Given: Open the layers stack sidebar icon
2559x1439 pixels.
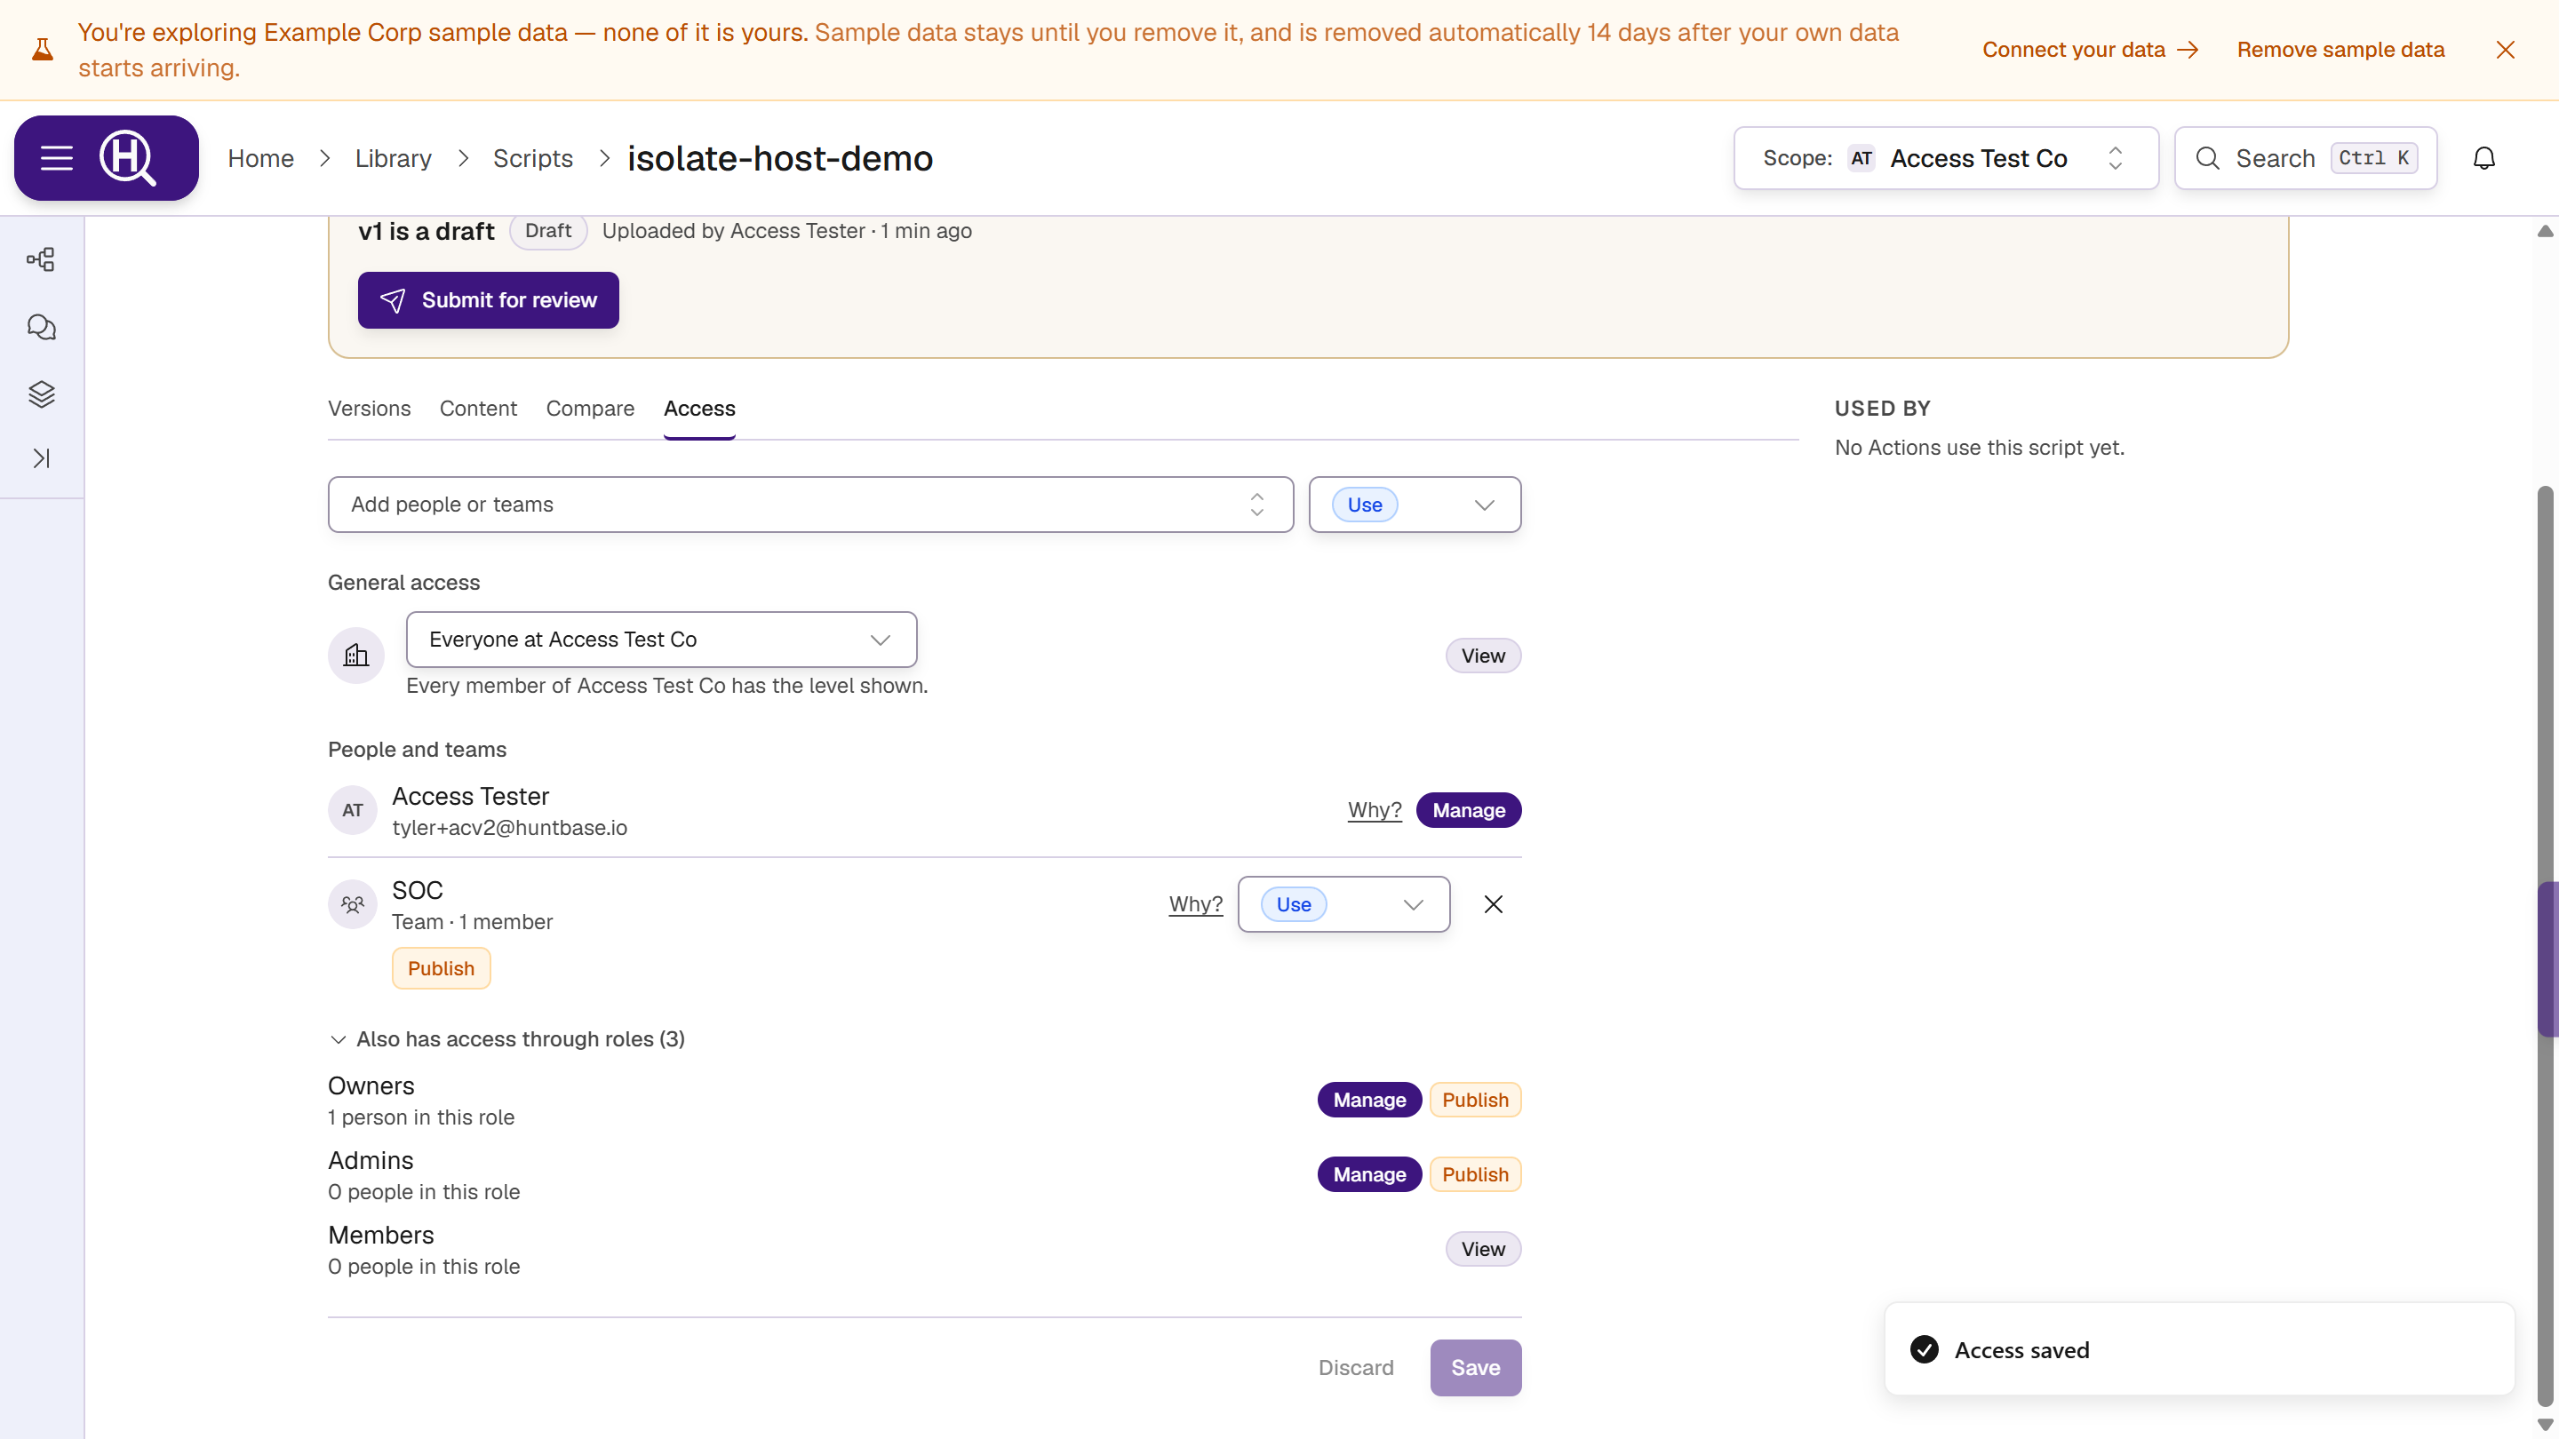Looking at the screenshot, I should (x=42, y=394).
